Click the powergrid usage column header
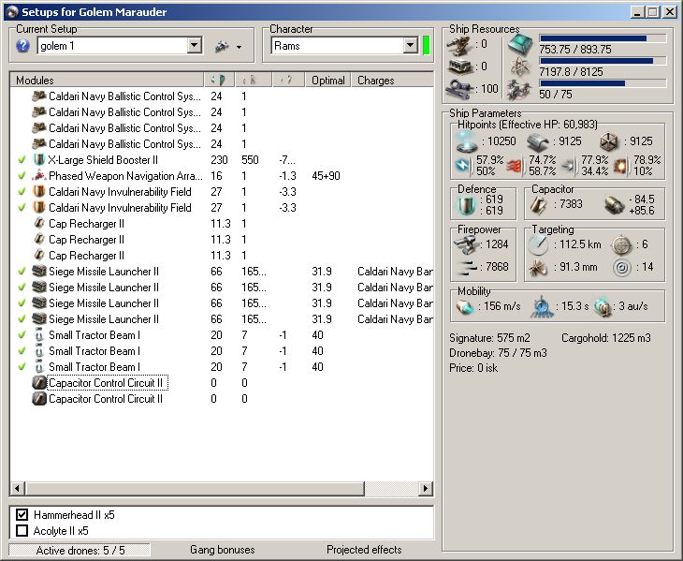Screen dimensions: 683x561 254,81
